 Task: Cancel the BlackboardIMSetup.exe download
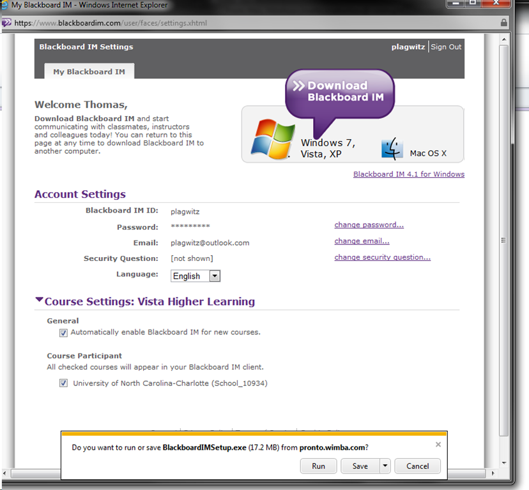point(417,466)
